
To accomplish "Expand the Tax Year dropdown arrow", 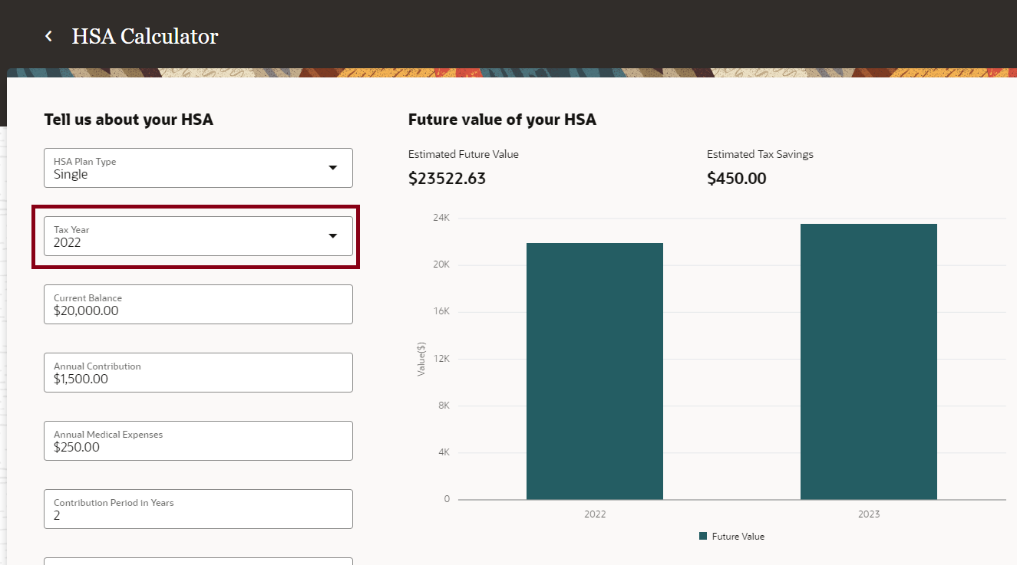I will pyautogui.click(x=332, y=236).
